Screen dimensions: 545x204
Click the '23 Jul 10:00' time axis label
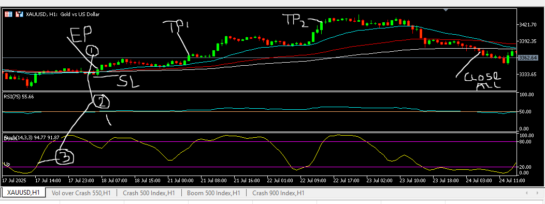(x=412, y=181)
